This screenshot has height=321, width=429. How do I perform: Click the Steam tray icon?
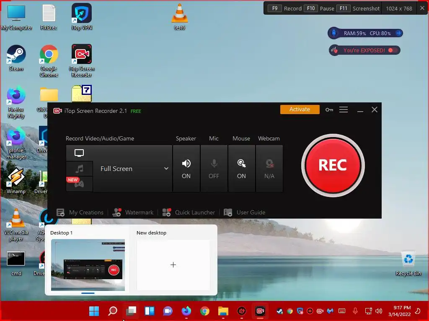pos(279,311)
